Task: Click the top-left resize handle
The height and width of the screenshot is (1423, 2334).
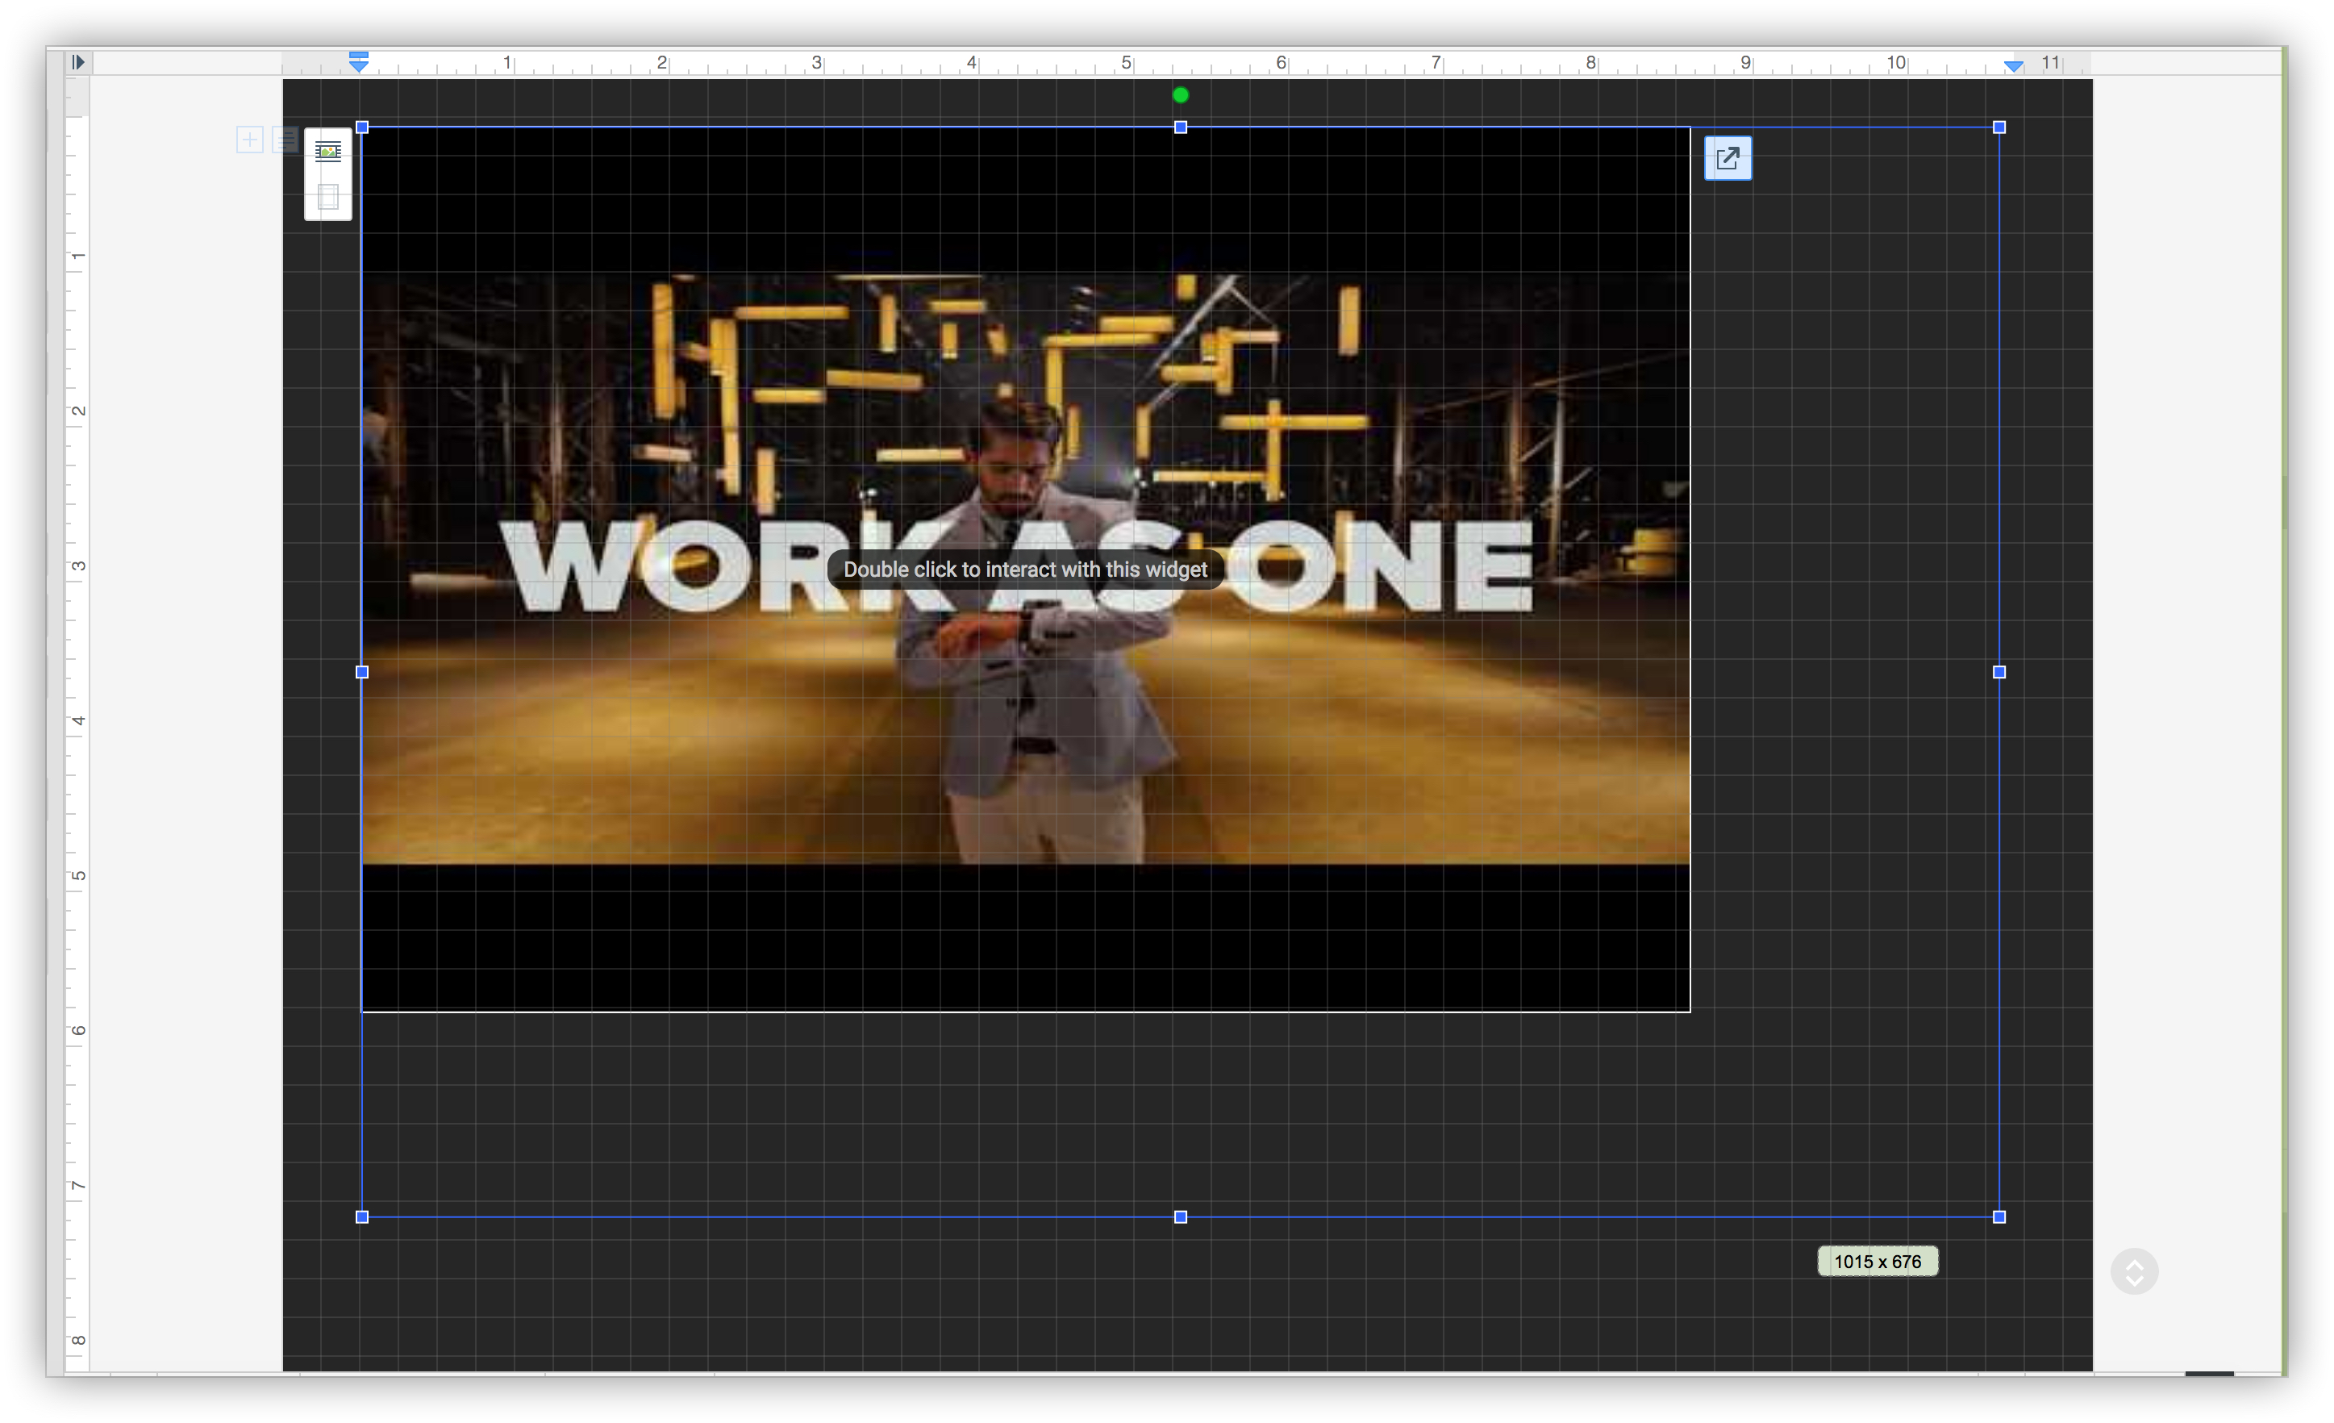Action: pyautogui.click(x=362, y=127)
